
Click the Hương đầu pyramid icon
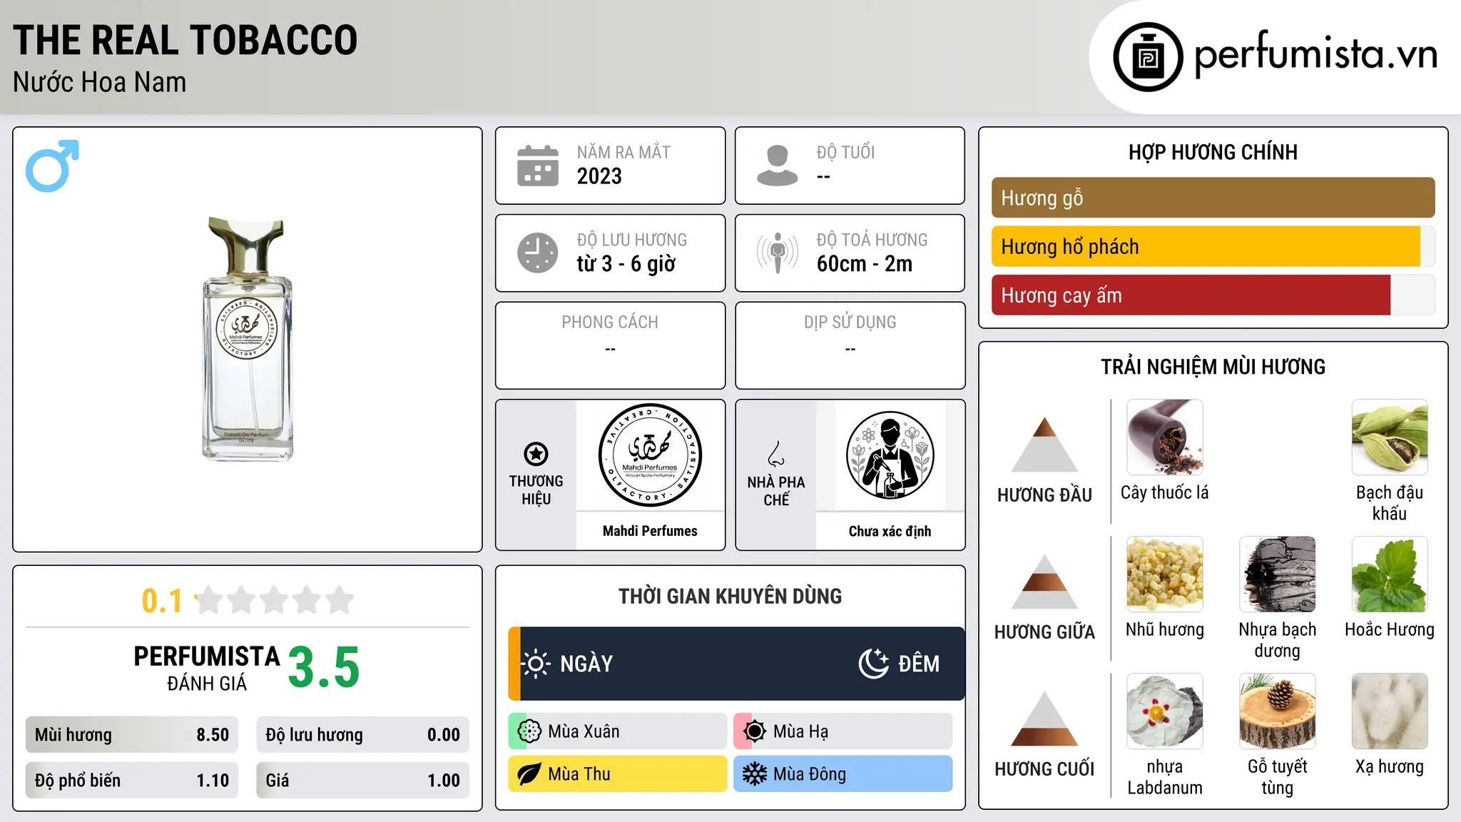(x=1044, y=444)
